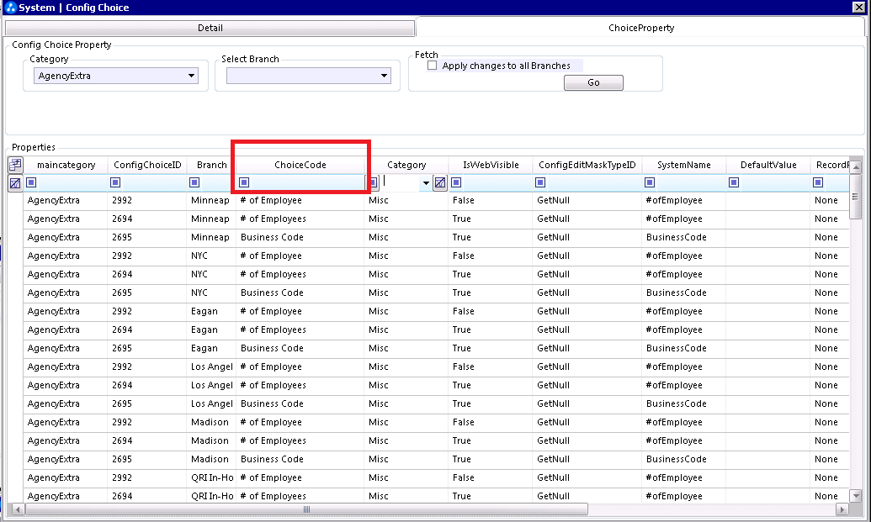Click the vertical scrollbar down arrow

[856, 496]
